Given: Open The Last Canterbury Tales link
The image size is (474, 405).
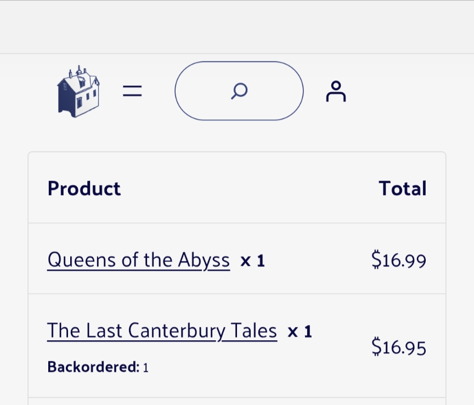Looking at the screenshot, I should point(162,331).
